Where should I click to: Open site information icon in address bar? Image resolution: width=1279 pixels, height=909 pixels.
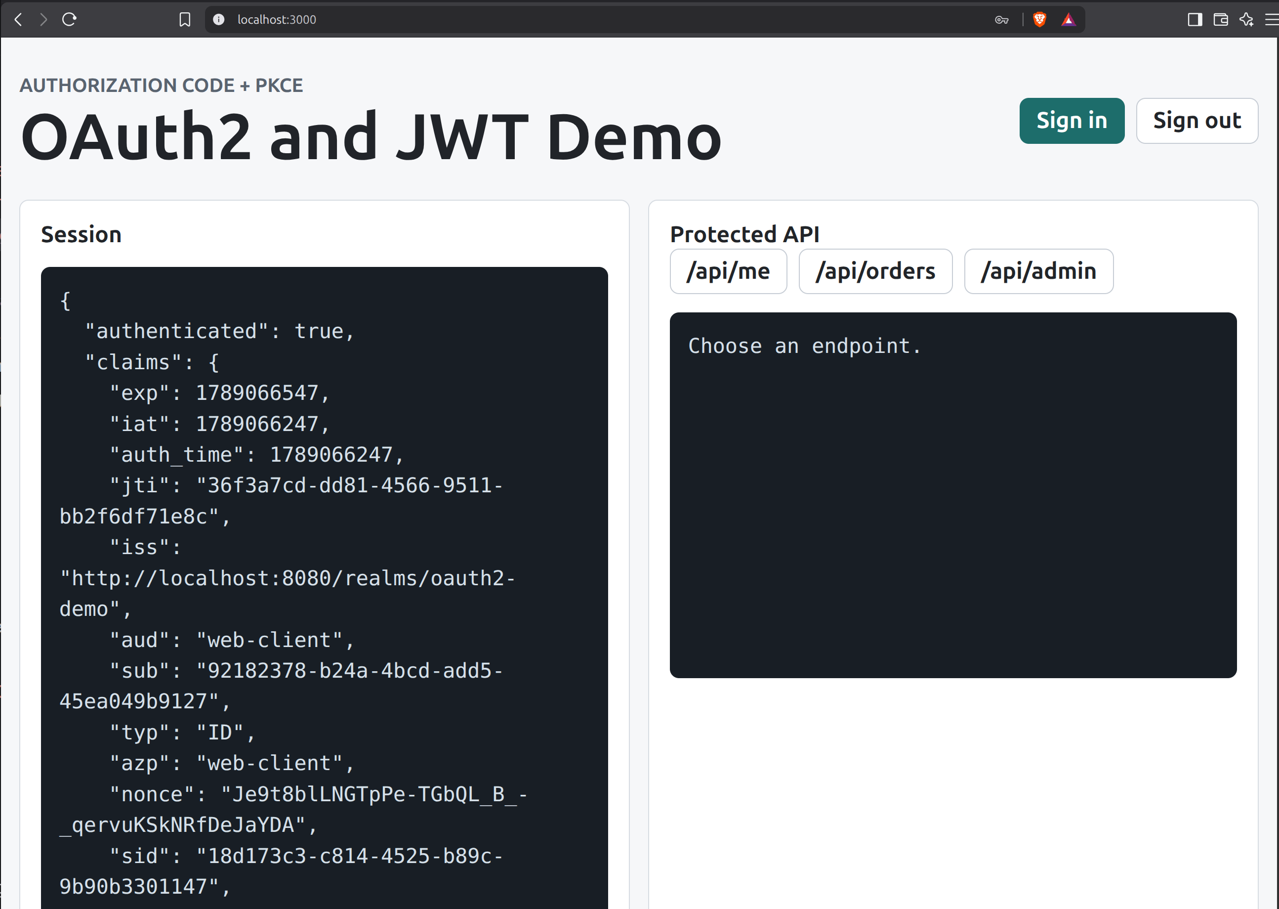coord(219,20)
